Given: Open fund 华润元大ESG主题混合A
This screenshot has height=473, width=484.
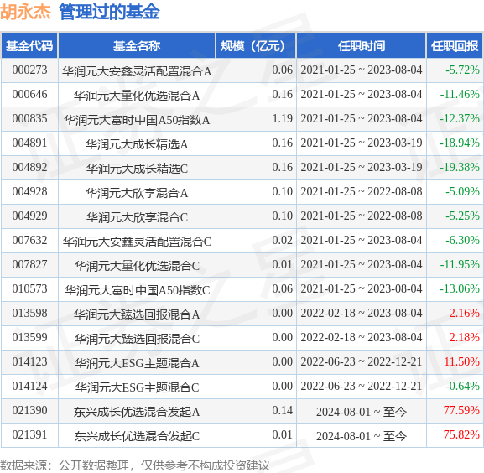Looking at the screenshot, I should coord(137,363).
